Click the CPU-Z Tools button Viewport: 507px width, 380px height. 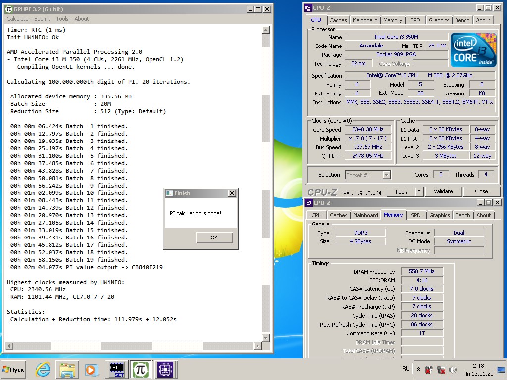click(x=401, y=191)
